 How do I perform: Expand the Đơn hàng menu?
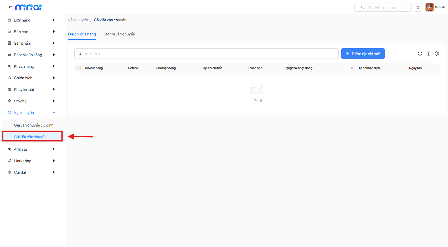point(32,20)
